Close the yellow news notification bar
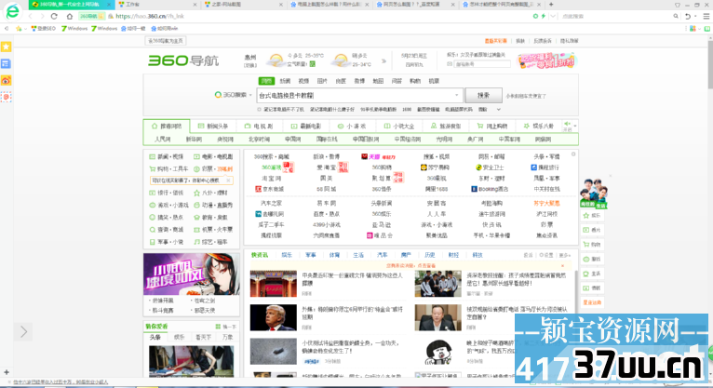The image size is (713, 388). pos(562,266)
